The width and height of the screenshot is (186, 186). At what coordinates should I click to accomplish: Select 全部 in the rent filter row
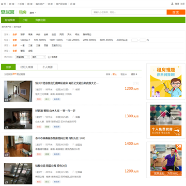click(x=15, y=40)
